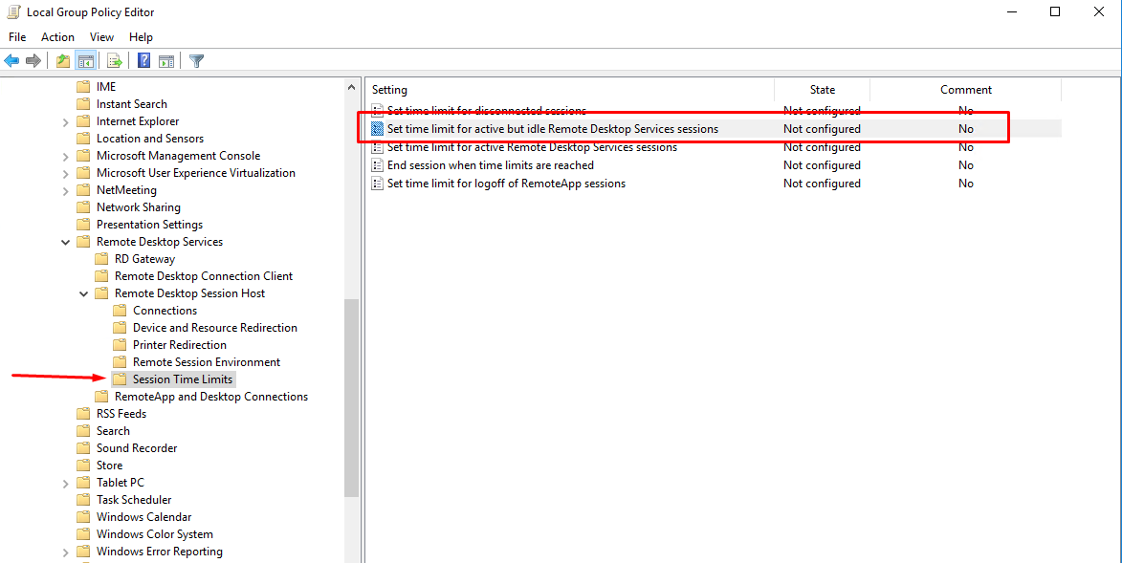Toggle the Show/Hide Action Pane icon
The width and height of the screenshot is (1122, 563).
point(166,61)
